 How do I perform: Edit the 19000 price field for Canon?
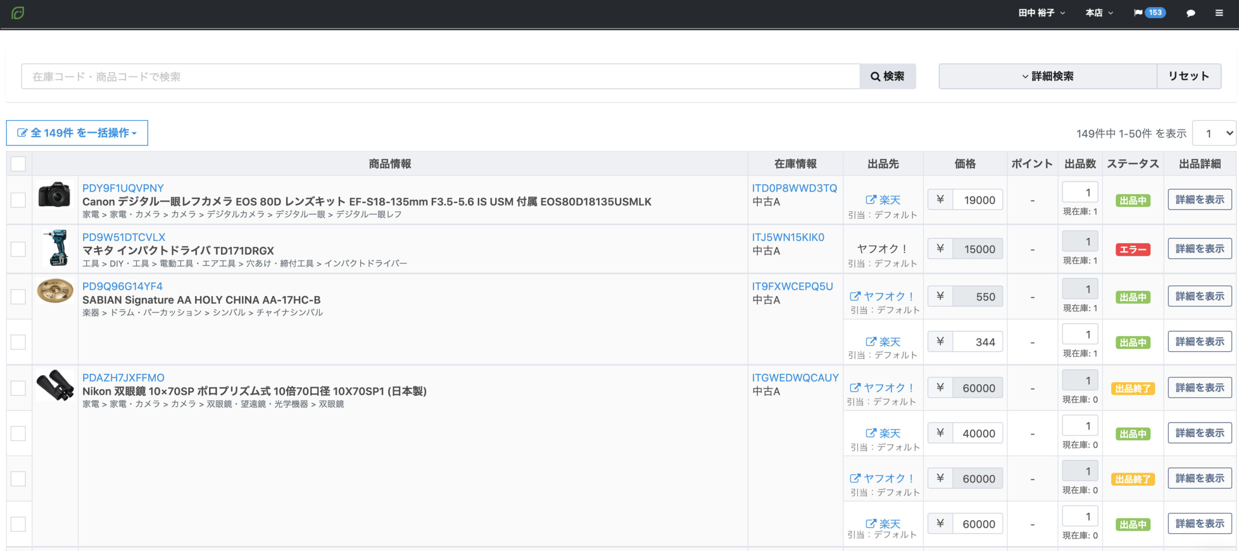[x=978, y=200]
